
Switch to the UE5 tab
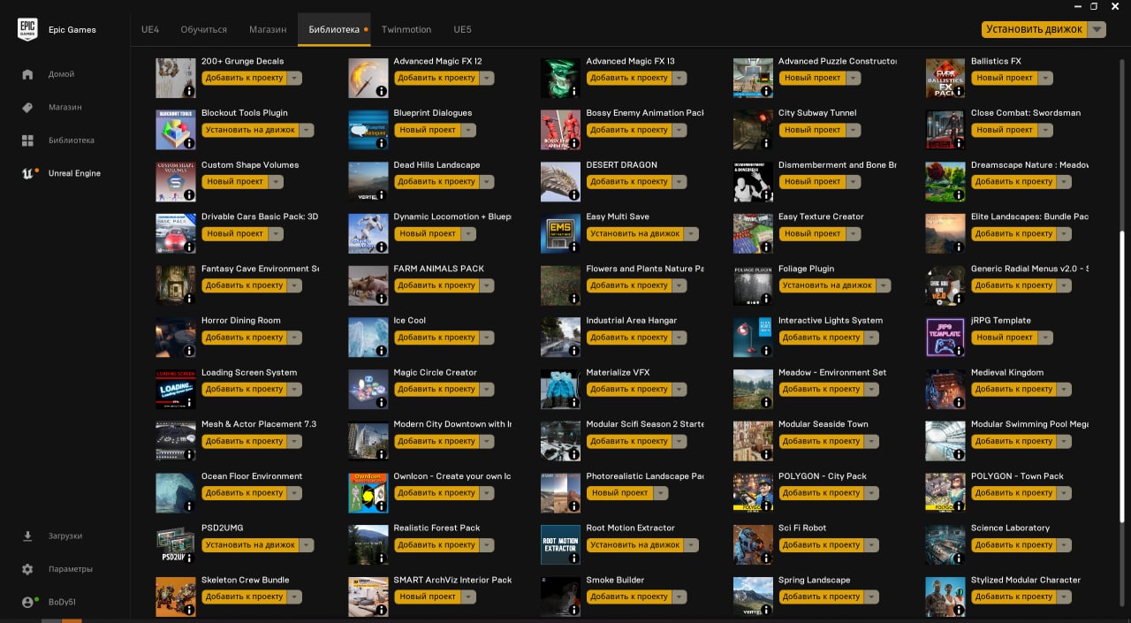coord(462,29)
